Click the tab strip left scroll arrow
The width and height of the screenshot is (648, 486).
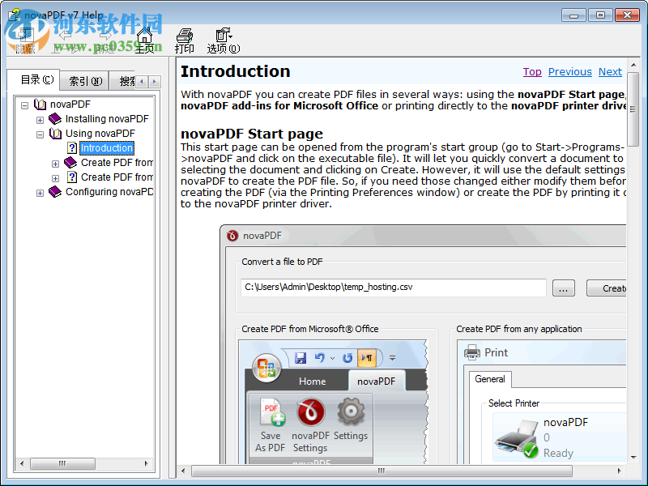142,82
